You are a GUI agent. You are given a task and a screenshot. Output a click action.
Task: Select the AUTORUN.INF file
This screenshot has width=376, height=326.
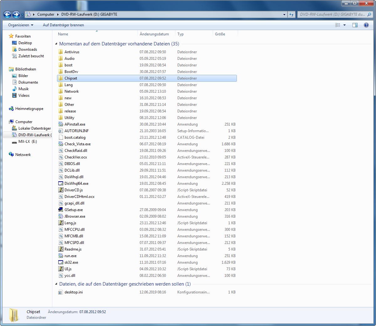pyautogui.click(x=76, y=131)
